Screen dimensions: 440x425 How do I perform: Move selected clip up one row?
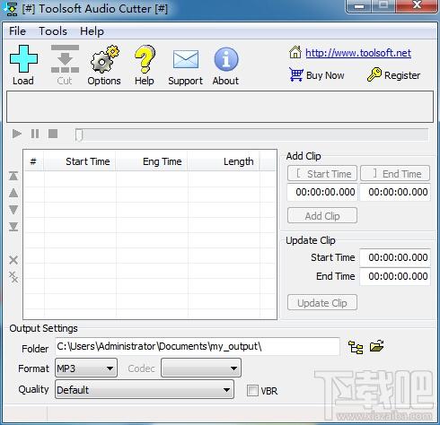tap(13, 193)
